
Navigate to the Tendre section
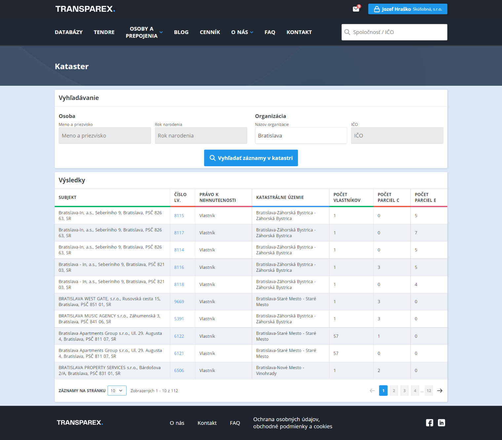point(104,32)
